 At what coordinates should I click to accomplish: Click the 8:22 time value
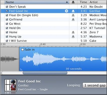[84, 24]
